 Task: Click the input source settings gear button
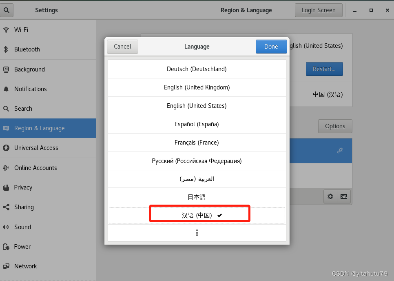point(330,196)
